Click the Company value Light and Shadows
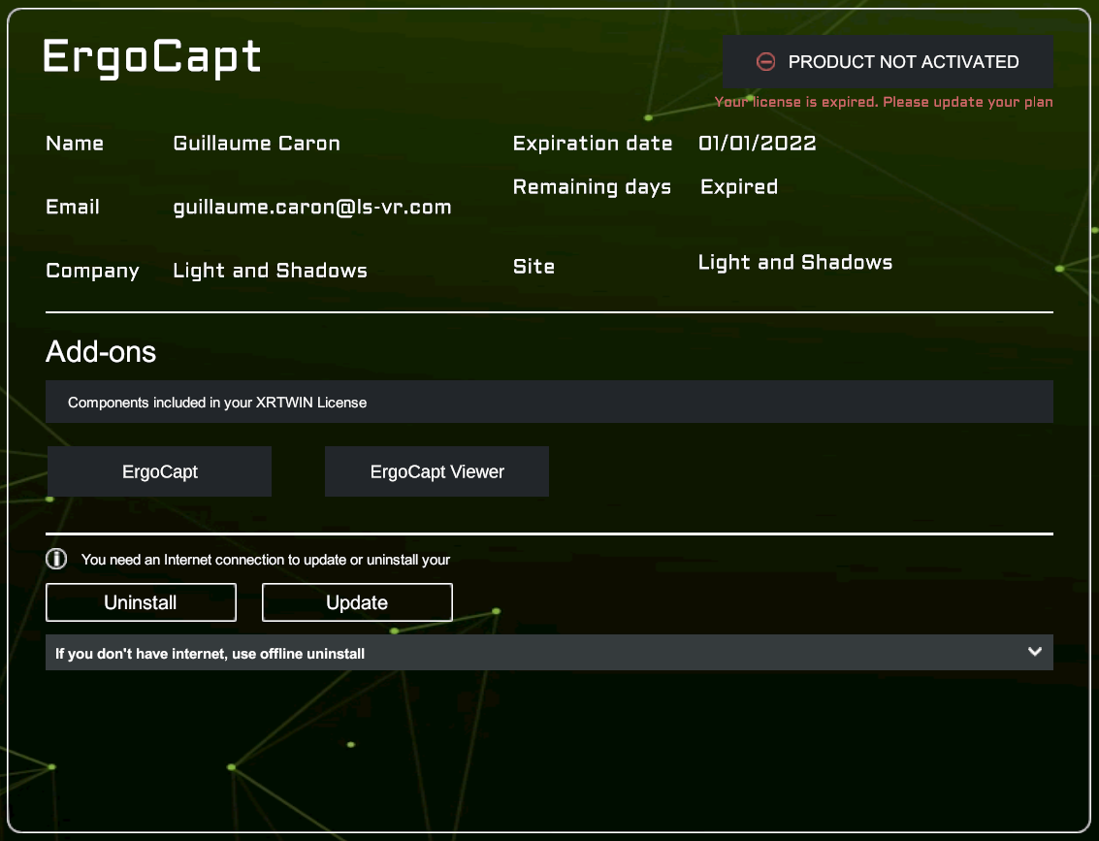 (270, 272)
